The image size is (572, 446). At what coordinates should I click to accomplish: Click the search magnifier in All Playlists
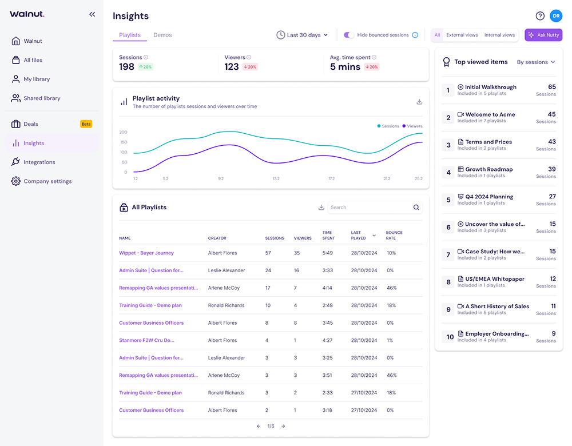point(416,208)
